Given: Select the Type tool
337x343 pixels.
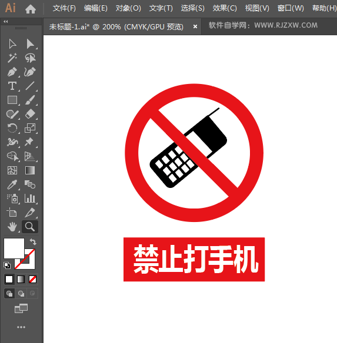Looking at the screenshot, I should pyautogui.click(x=12, y=86).
